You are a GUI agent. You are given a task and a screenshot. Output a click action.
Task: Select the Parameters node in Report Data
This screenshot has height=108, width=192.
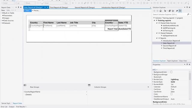click(8, 16)
